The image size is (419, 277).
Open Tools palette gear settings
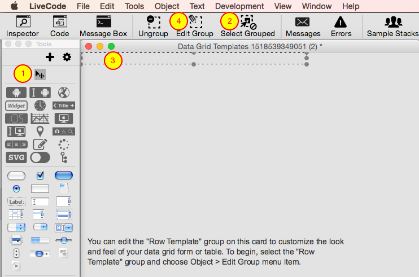tap(67, 57)
